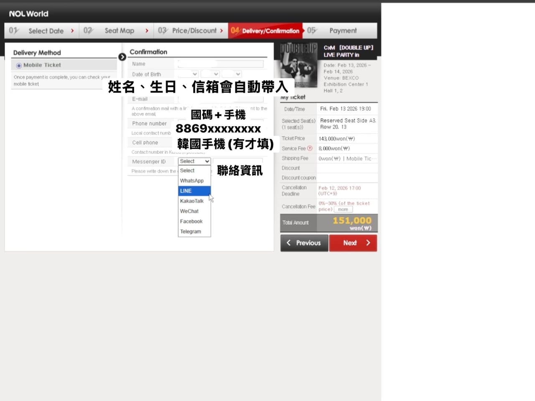Jump to step 05 Payment
The height and width of the screenshot is (401, 535).
[339, 30]
